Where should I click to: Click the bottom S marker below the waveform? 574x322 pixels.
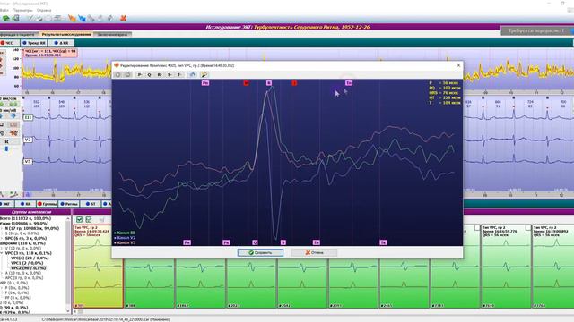coord(283,242)
